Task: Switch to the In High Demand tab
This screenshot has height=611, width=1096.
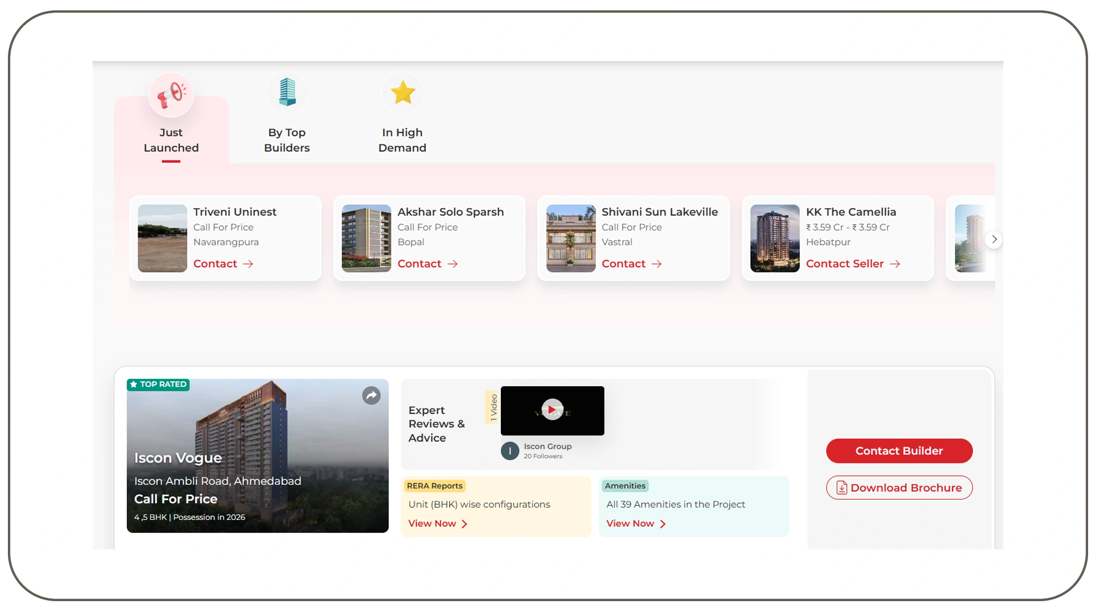Action: (402, 140)
